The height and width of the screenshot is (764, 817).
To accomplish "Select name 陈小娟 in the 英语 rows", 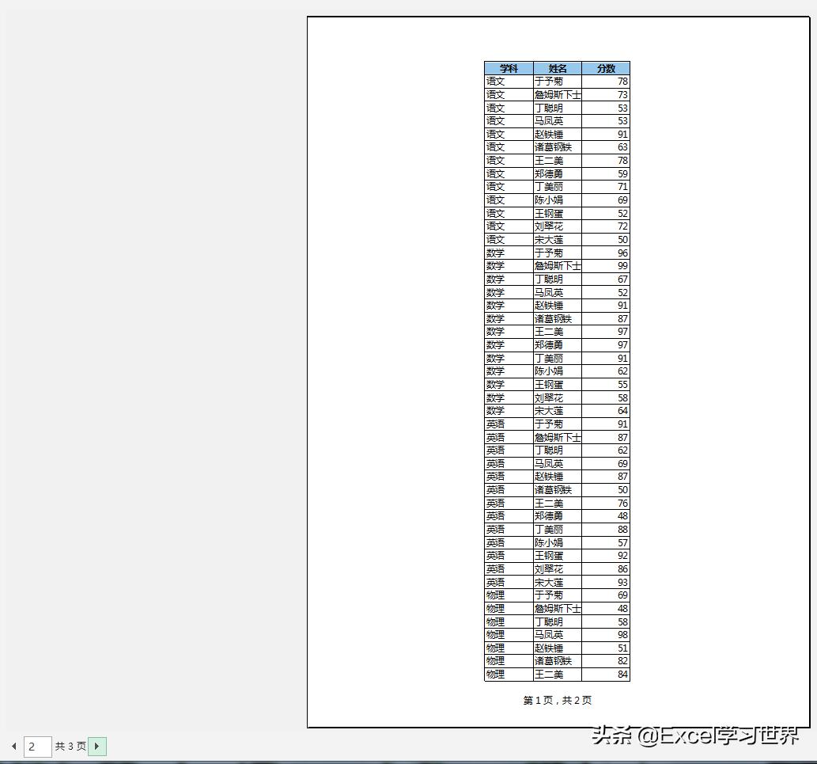I will [x=557, y=543].
